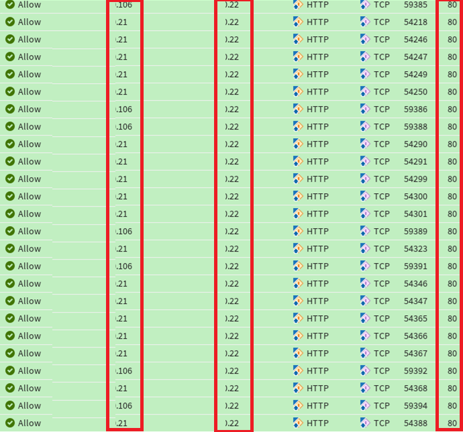Click the green Allow icon in port 54291 row
This screenshot has height=432, width=463.
10,162
